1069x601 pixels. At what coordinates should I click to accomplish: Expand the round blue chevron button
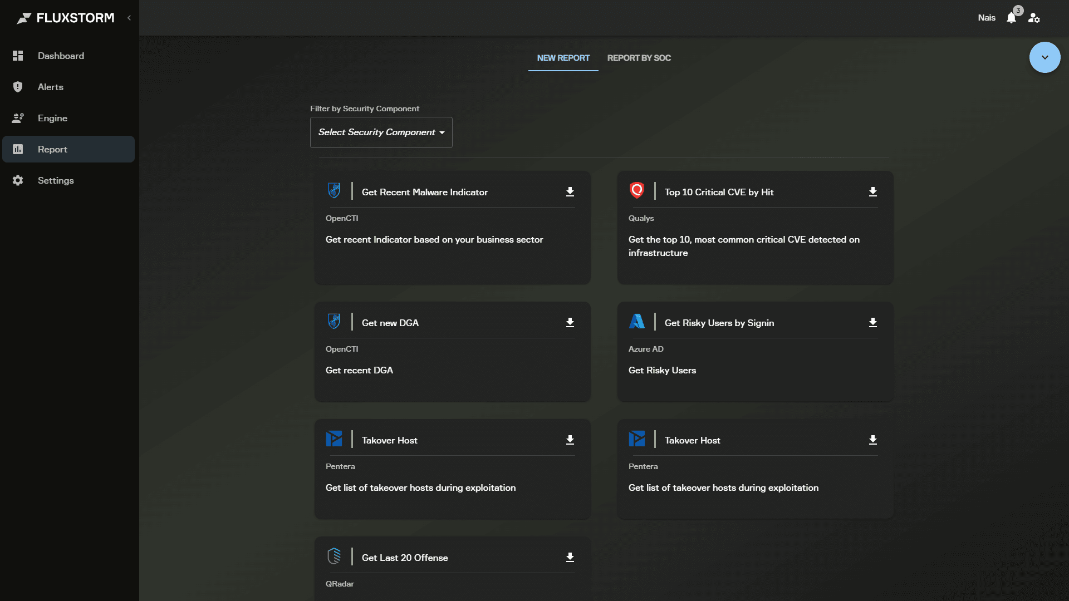(x=1045, y=57)
